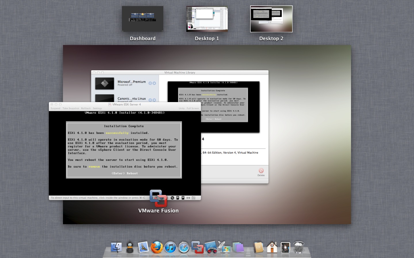Click the yellow 'successfully' word in the console
Screen dimensions: 414x258
[x=117, y=133]
